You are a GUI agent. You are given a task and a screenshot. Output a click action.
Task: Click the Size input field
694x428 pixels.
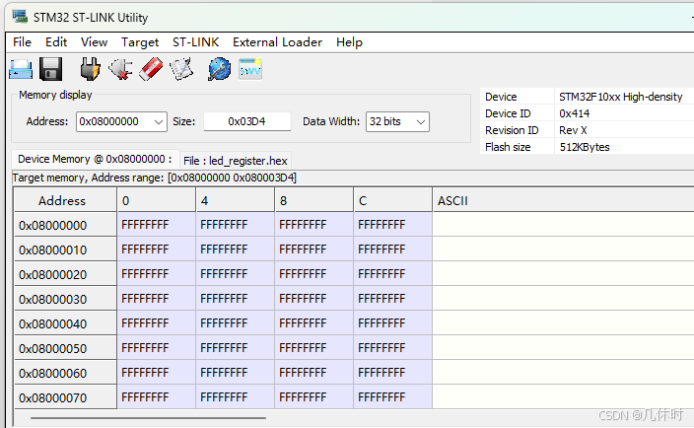click(x=247, y=121)
